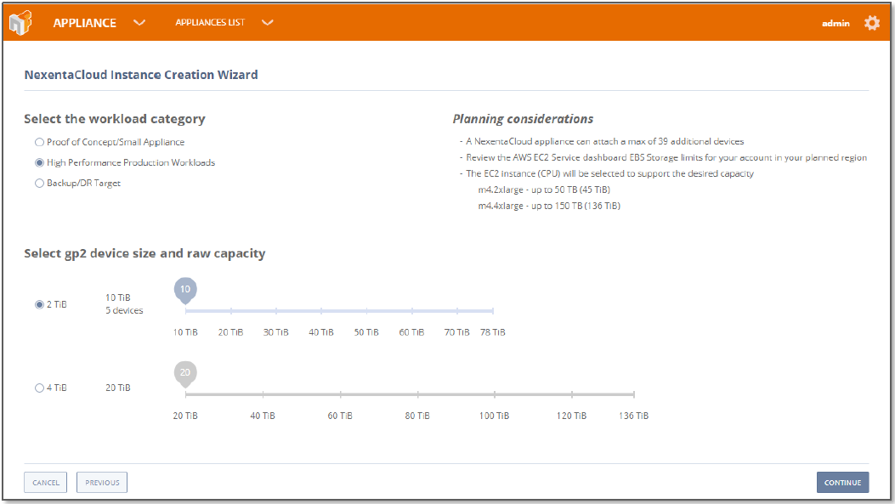Open the settings gear icon
Viewport: 895px width, 504px height.
[872, 23]
